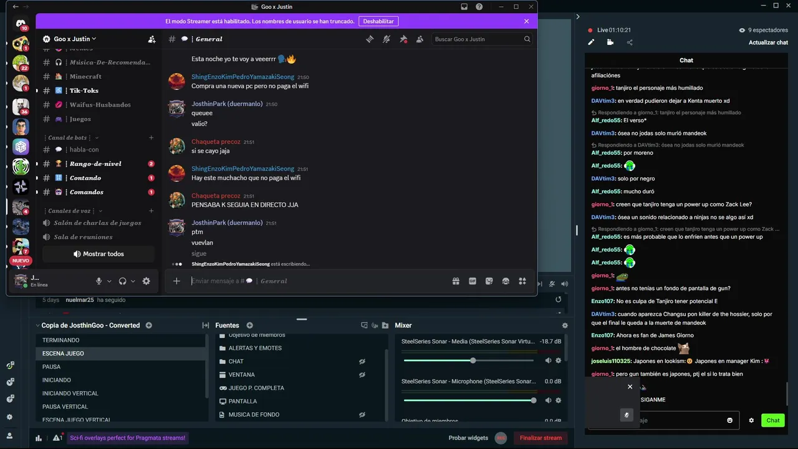The width and height of the screenshot is (798, 449).
Task: Click Streamlabs settings gear in left sidebar
Action: (x=9, y=417)
